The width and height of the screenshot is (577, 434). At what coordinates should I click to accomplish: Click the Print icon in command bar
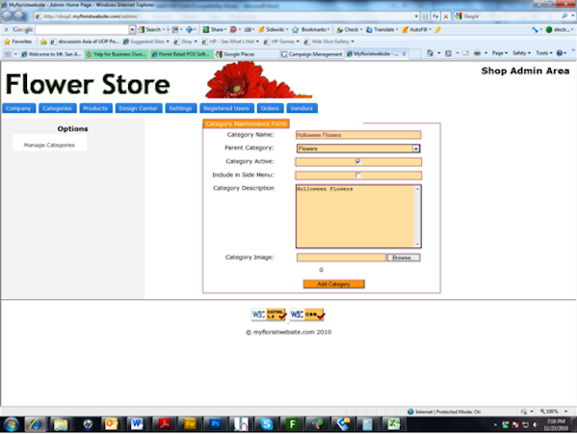[477, 53]
